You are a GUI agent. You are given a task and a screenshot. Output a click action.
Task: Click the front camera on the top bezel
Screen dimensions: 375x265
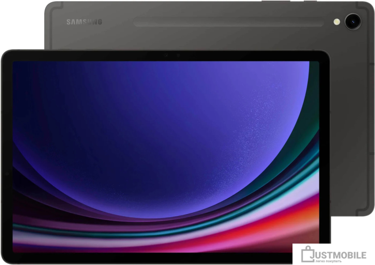(178, 56)
